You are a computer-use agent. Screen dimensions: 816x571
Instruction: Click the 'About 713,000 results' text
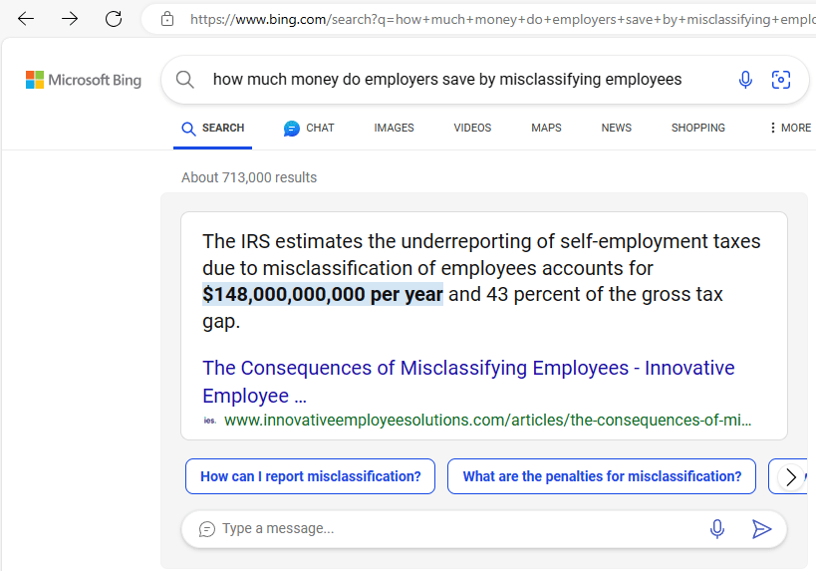(249, 177)
